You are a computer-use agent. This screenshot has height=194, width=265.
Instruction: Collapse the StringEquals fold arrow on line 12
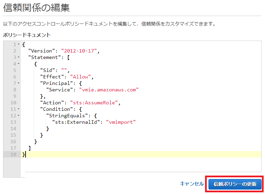19,116
